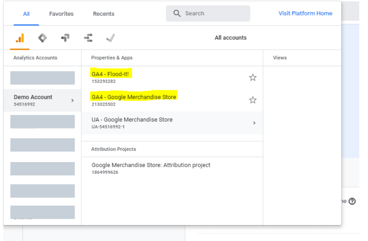Open the Recents tab

pyautogui.click(x=103, y=14)
